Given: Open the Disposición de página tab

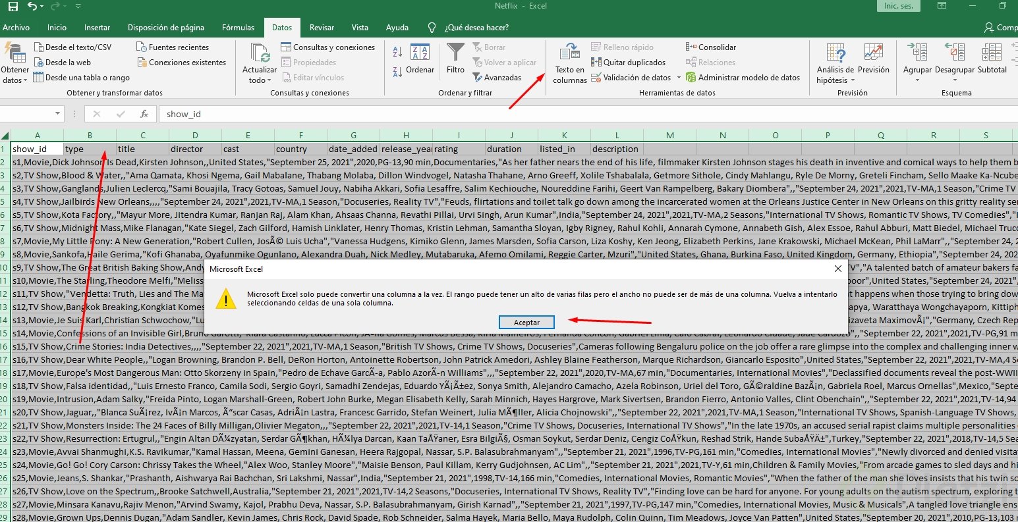Looking at the screenshot, I should tap(166, 28).
